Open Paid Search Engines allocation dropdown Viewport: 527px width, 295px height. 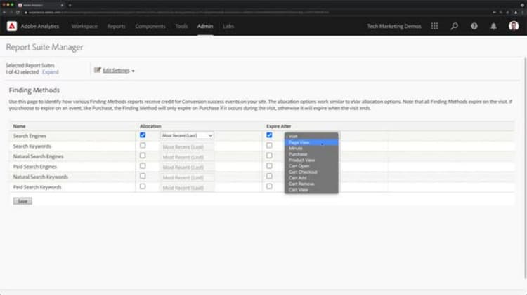187,167
